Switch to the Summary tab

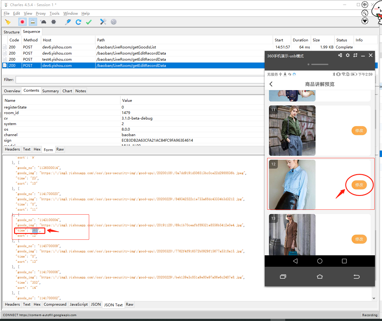pyautogui.click(x=51, y=91)
